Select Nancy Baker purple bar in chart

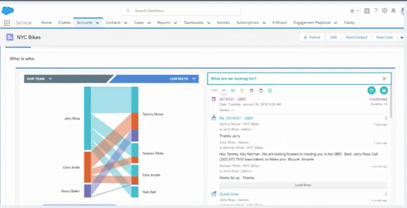[87, 191]
